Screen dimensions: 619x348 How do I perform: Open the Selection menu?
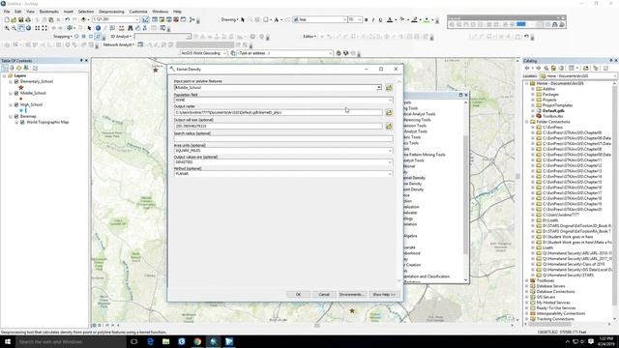click(x=86, y=12)
